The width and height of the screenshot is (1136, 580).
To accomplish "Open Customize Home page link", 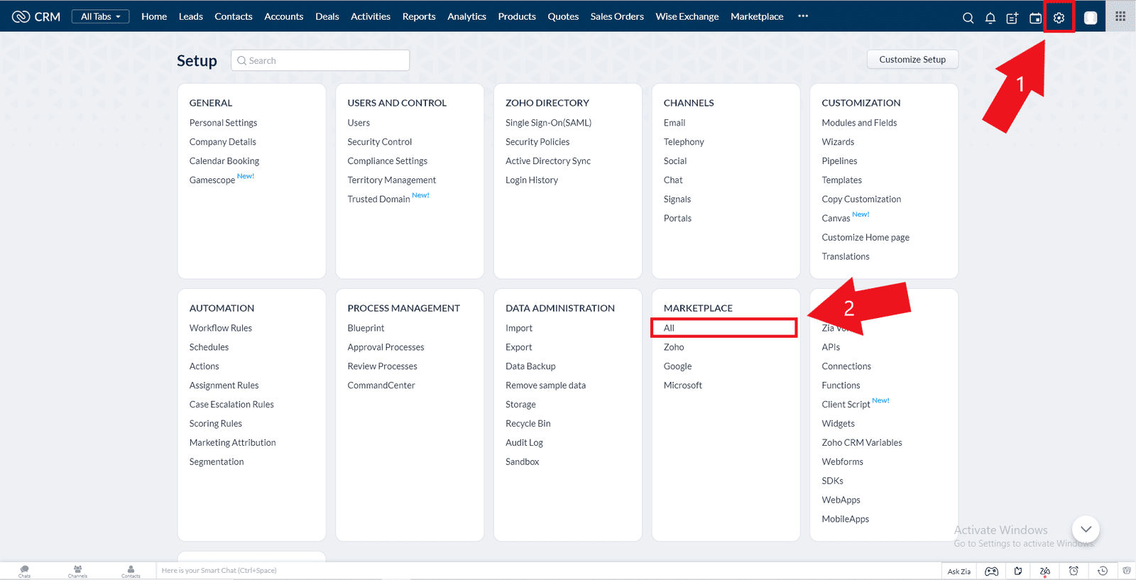I will coord(865,238).
